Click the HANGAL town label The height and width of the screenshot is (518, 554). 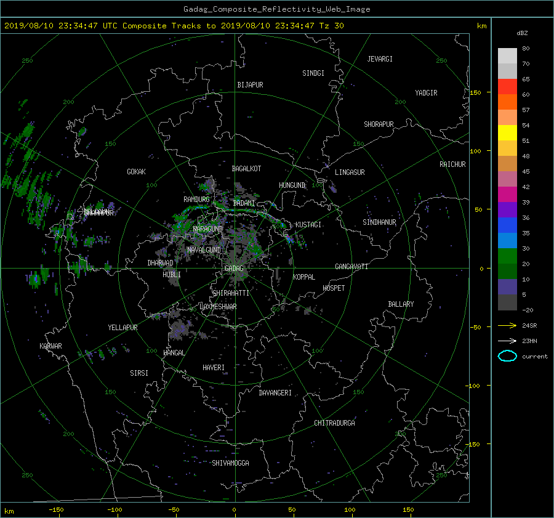tap(174, 353)
